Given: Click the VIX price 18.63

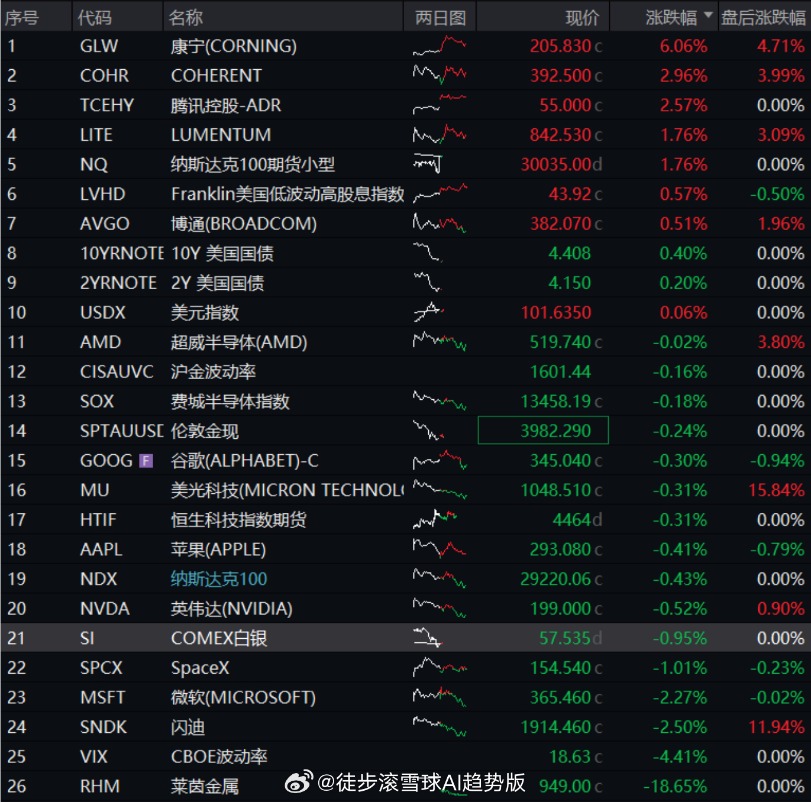Looking at the screenshot, I should [x=570, y=756].
